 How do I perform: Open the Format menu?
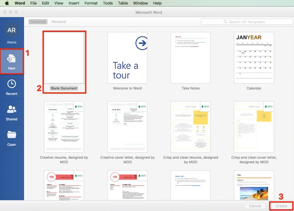click(x=91, y=3)
